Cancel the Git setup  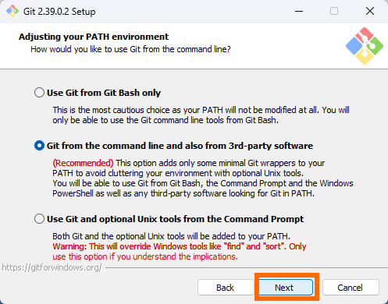351,288
